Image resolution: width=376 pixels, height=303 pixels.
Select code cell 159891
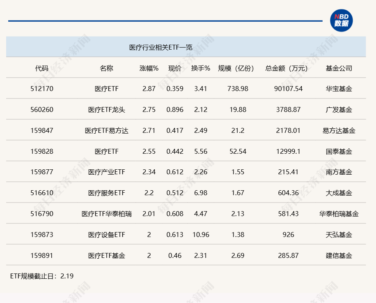[x=42, y=255]
